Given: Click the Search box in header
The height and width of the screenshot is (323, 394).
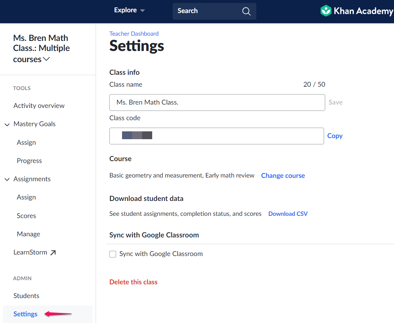Looking at the screenshot, I should coord(214,11).
